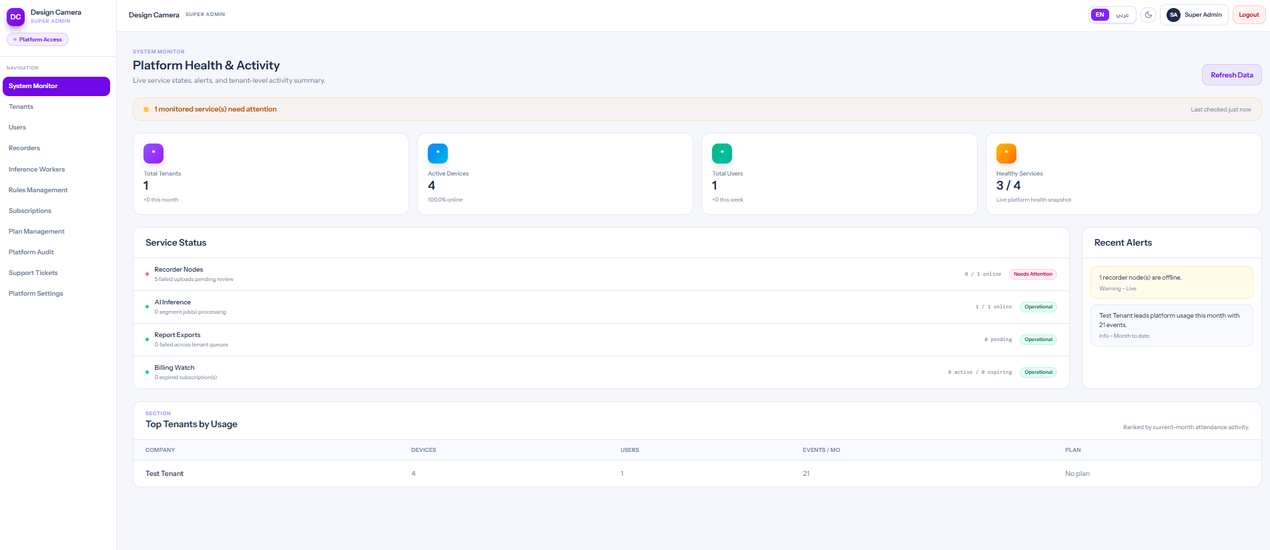This screenshot has height=550, width=1270.
Task: Open Inference Workers page
Action: (x=56, y=170)
